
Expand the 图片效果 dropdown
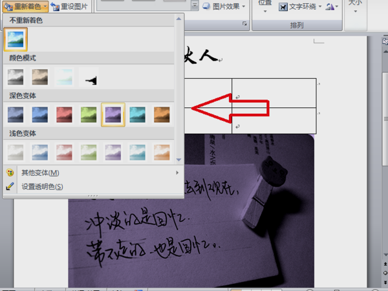[x=224, y=6]
